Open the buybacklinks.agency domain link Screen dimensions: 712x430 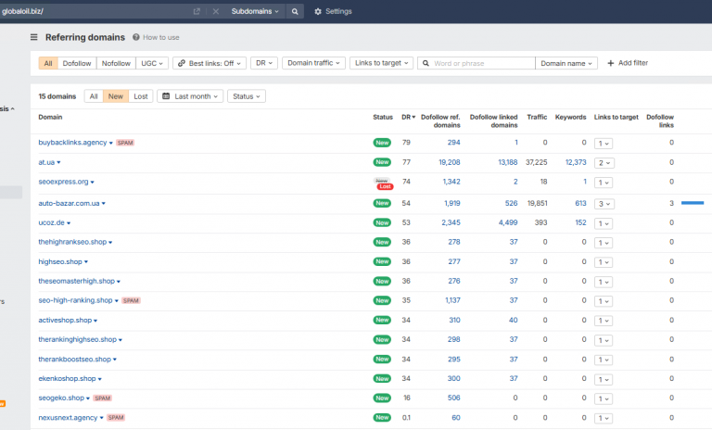[x=72, y=143]
